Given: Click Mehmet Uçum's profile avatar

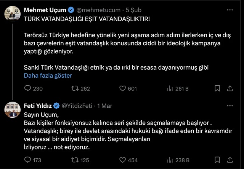Looking at the screenshot, I should [12, 14].
